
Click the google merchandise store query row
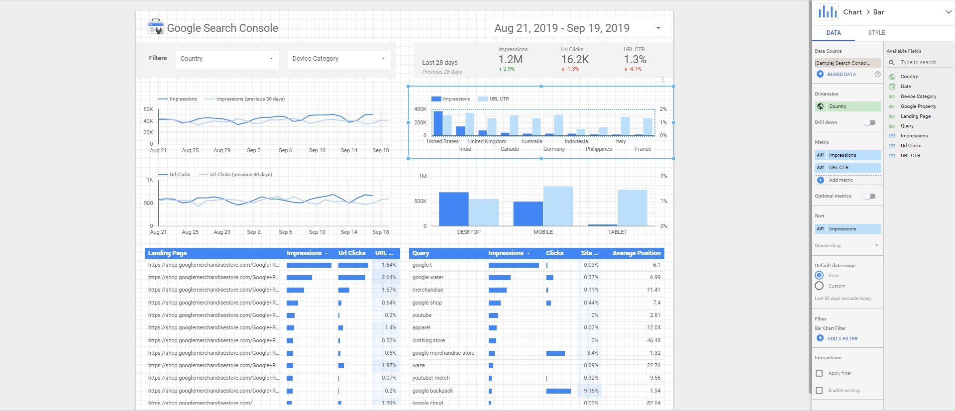536,353
